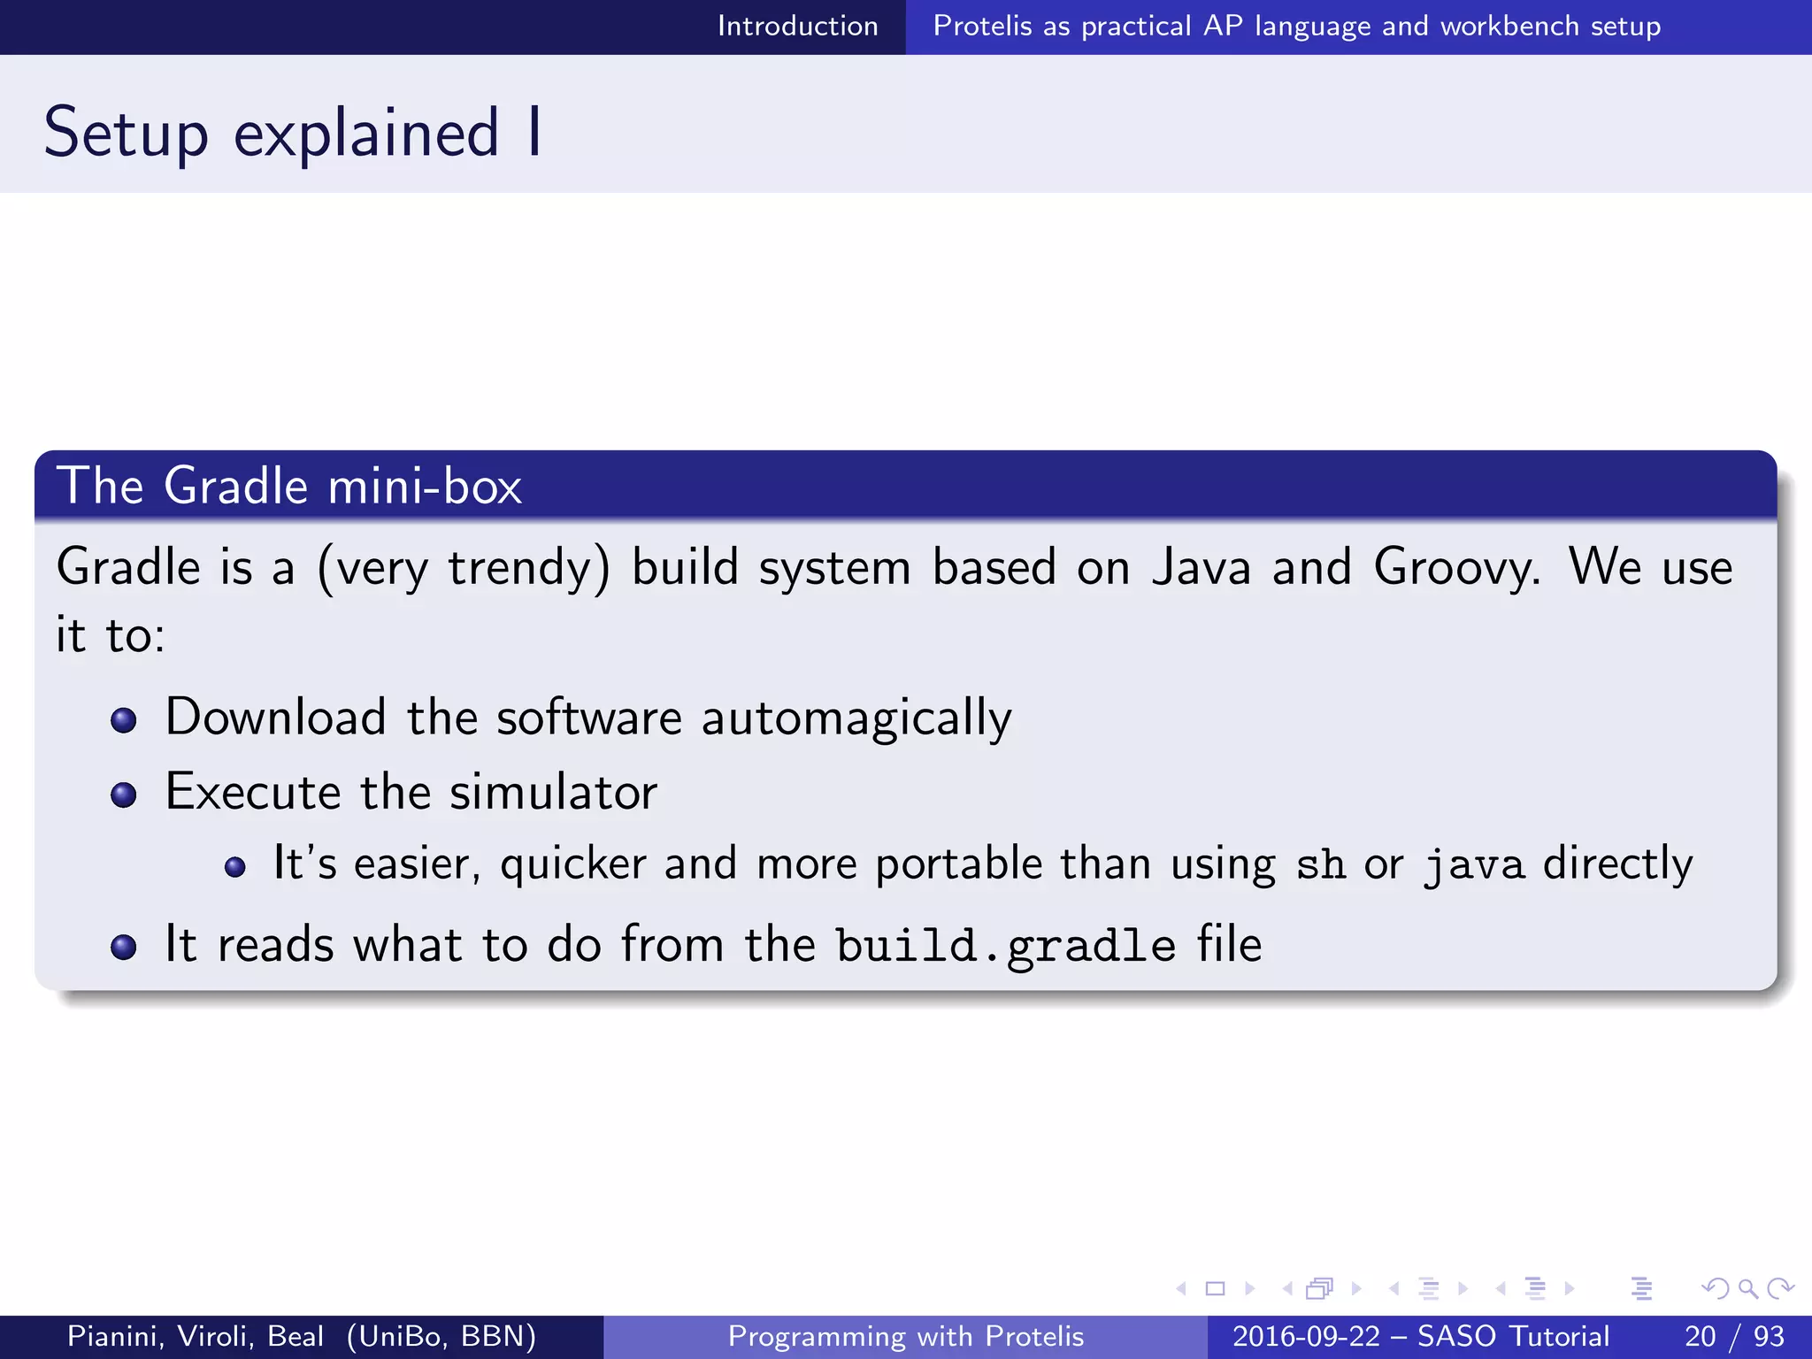
Task: Open the Introduction section tab
Action: tap(797, 26)
